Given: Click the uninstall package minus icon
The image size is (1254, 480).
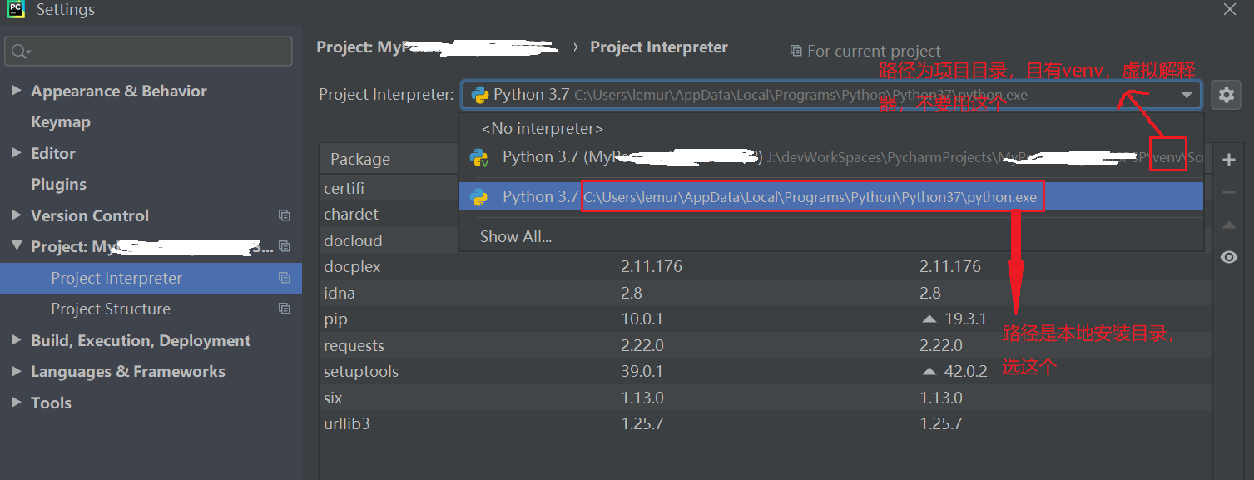Looking at the screenshot, I should 1229,191.
